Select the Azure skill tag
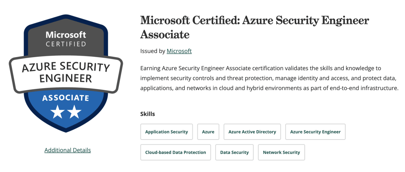 (208, 132)
